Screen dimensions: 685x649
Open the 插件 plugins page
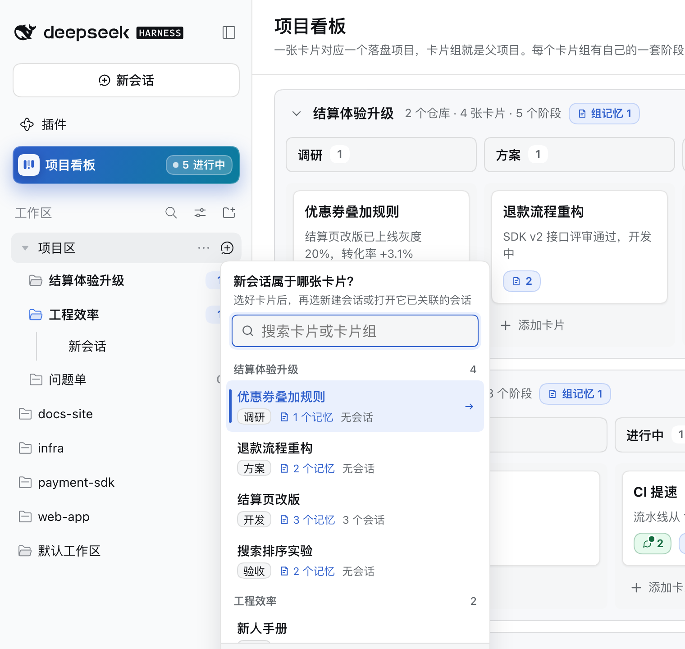(x=43, y=124)
